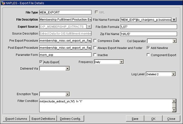The image size is (183, 124).
Task: Click the "Encryption Type" label
Action: [27, 94]
